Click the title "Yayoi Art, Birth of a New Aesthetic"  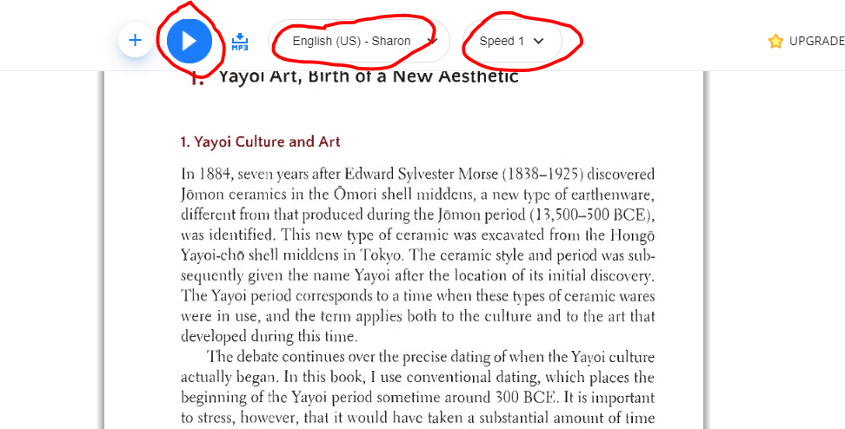tap(368, 77)
